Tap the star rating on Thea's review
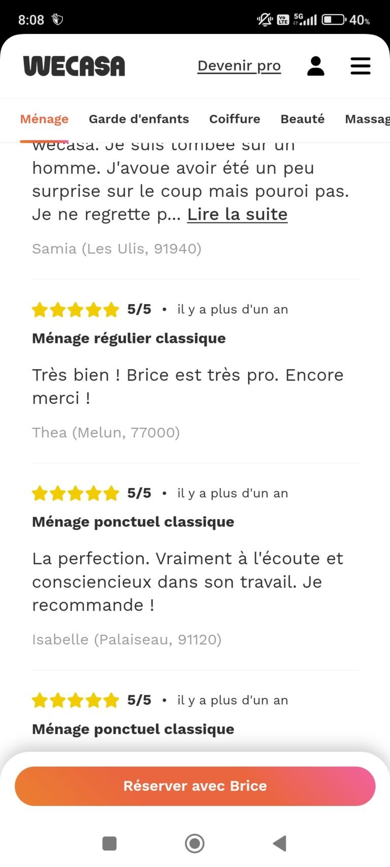Viewport: 390px width, 867px height. coord(75,309)
